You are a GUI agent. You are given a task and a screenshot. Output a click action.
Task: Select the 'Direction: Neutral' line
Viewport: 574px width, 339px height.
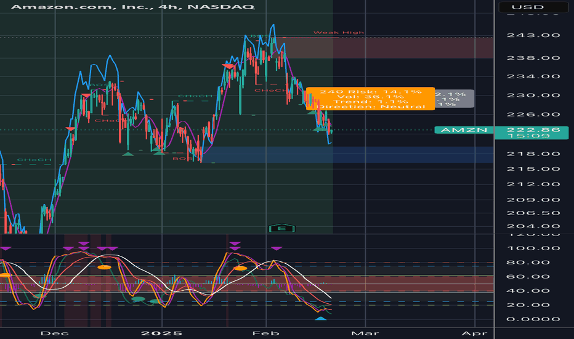click(371, 107)
